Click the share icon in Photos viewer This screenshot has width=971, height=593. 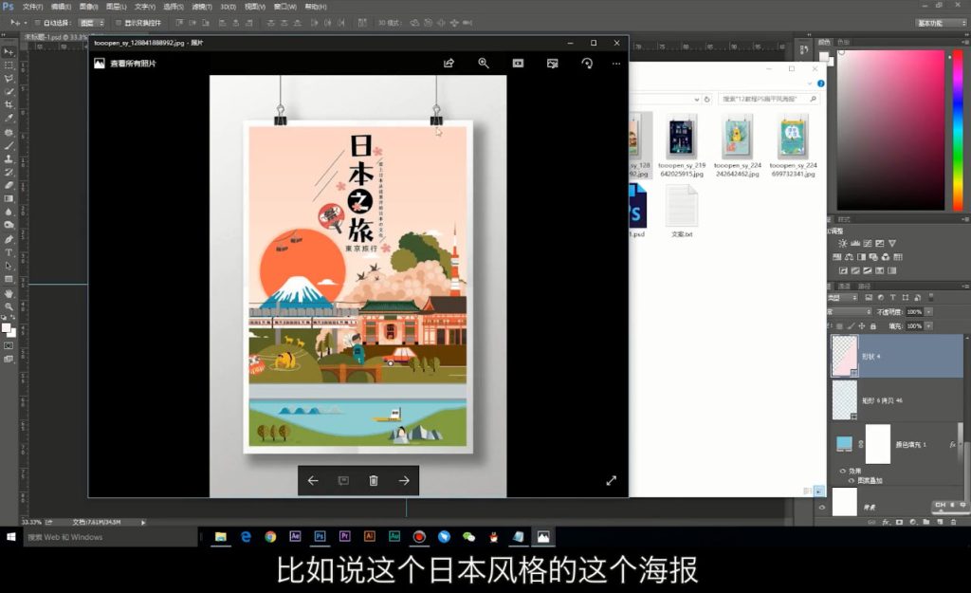pos(449,64)
